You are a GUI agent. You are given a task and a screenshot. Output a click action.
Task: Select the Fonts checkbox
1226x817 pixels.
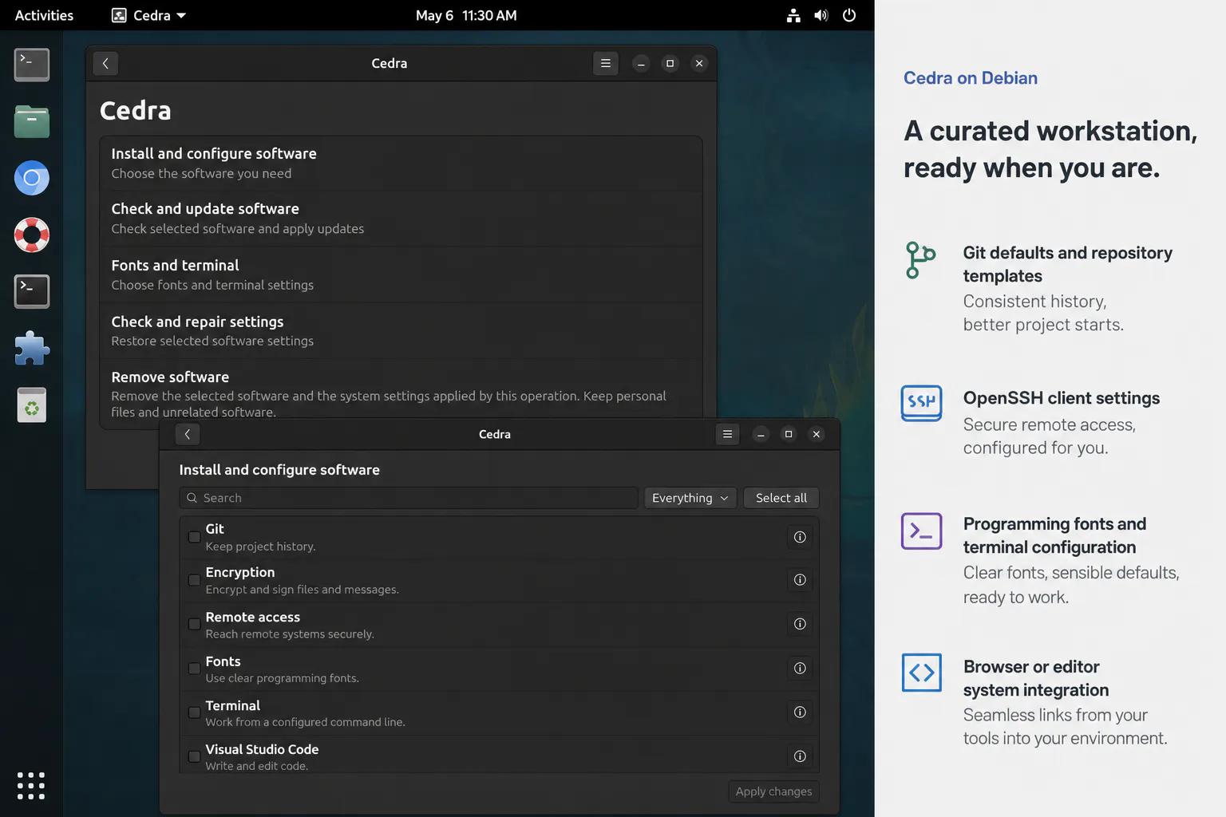coord(194,669)
